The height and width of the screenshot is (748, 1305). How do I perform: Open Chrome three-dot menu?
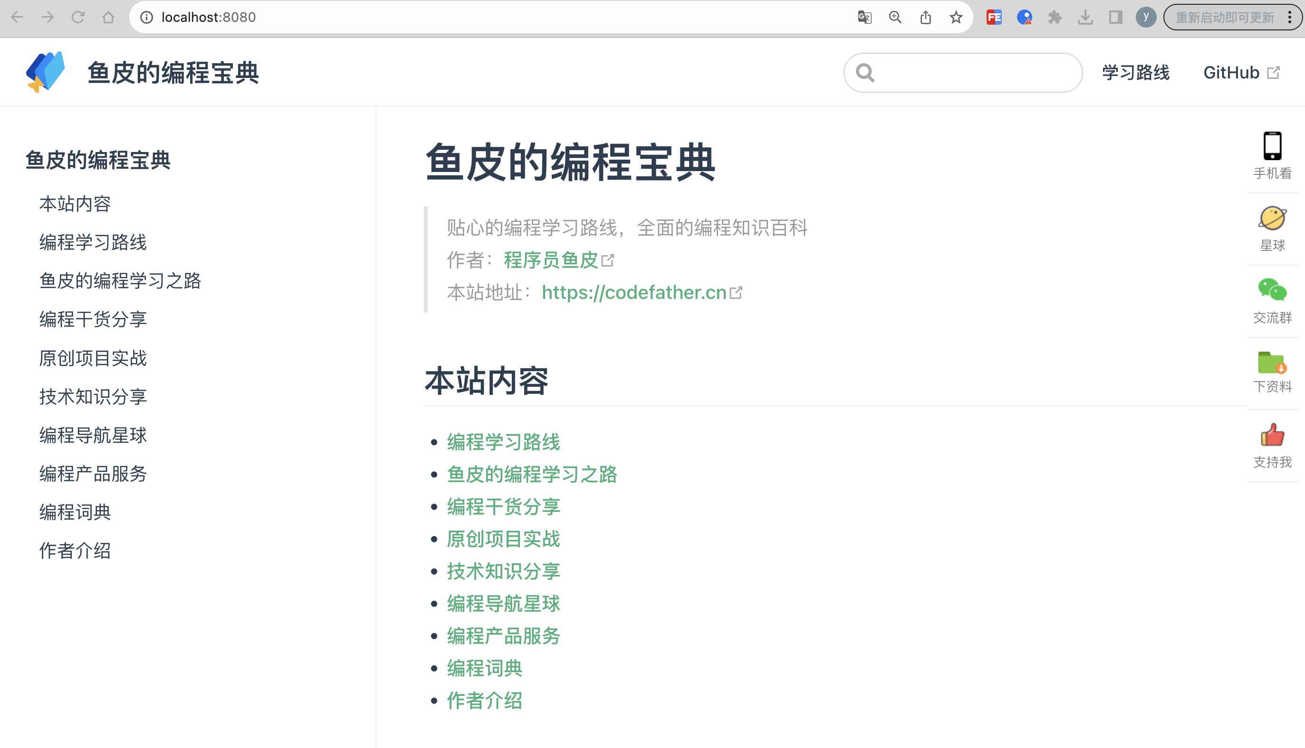pyautogui.click(x=1290, y=18)
